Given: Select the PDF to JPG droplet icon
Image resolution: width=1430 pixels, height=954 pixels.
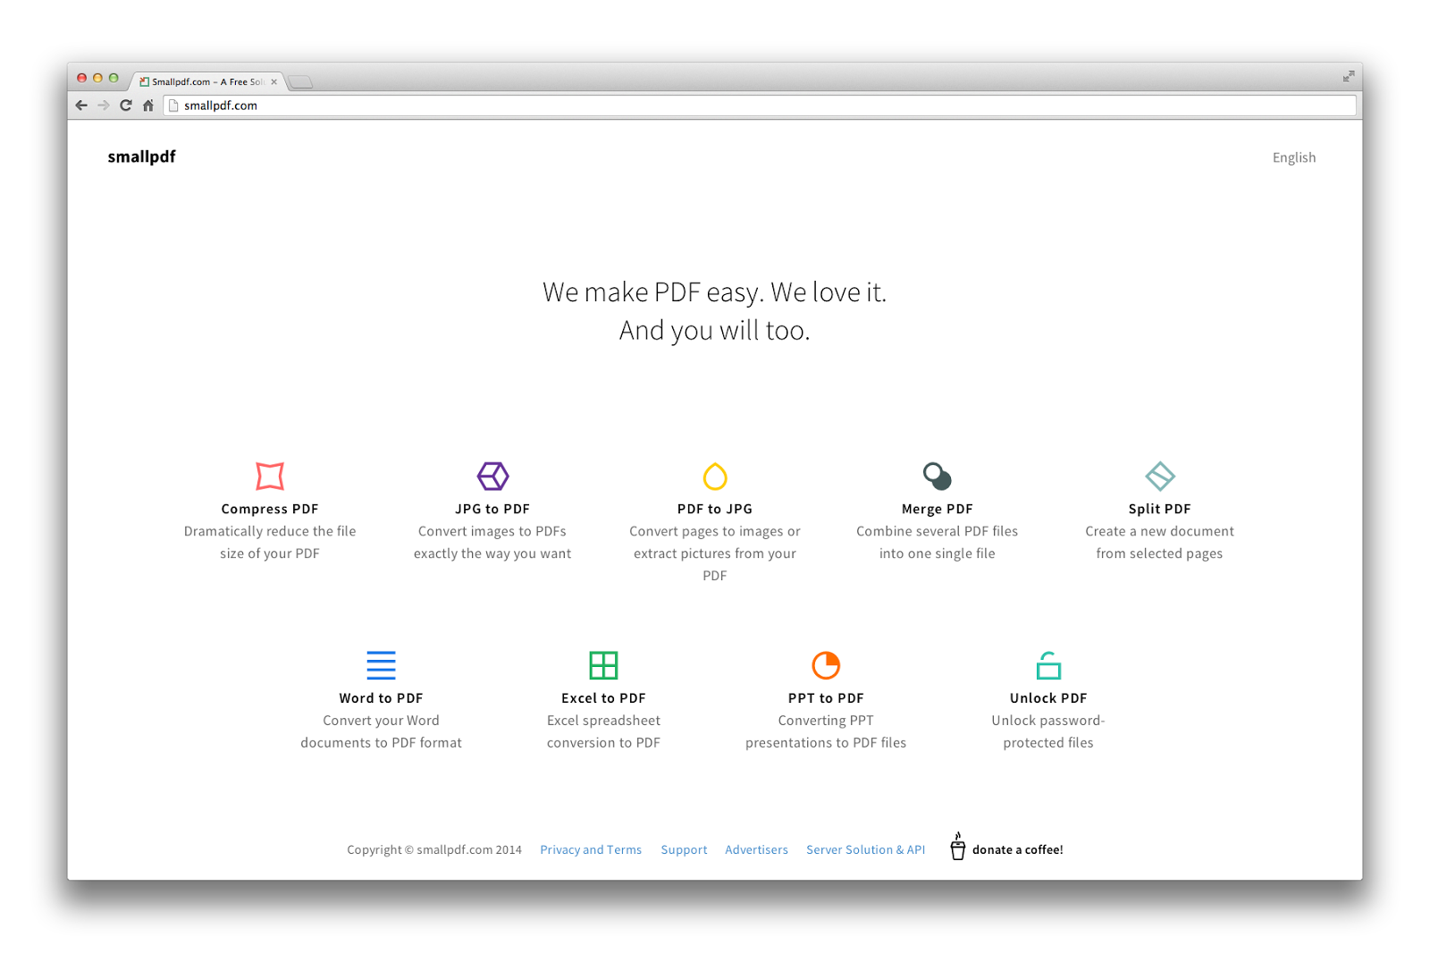Looking at the screenshot, I should tap(715, 477).
